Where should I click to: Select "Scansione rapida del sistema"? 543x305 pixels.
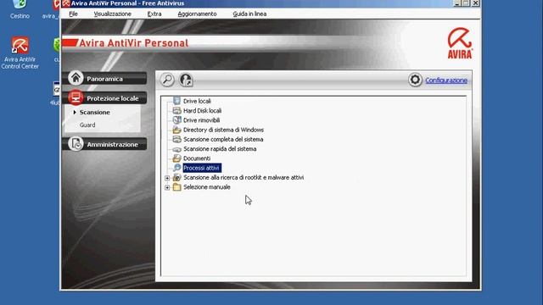pyautogui.click(x=220, y=149)
